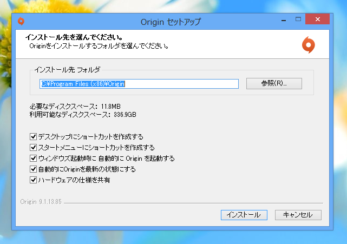Start installation with インストール button
This screenshot has height=244, width=347.
pyautogui.click(x=244, y=215)
